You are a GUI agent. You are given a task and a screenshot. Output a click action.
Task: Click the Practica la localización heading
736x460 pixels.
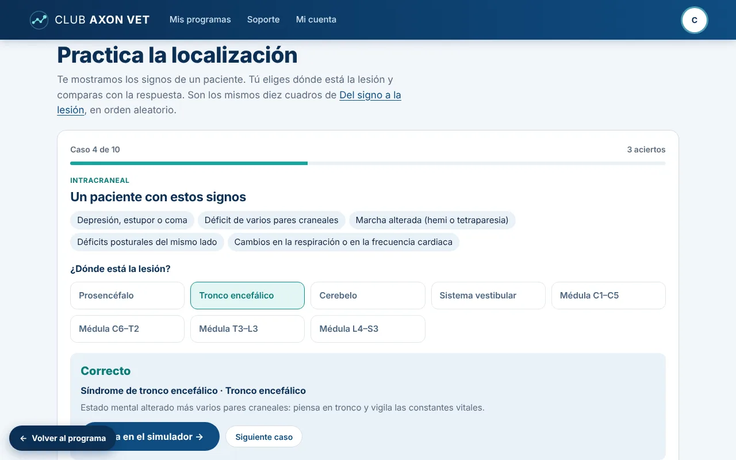(x=177, y=55)
